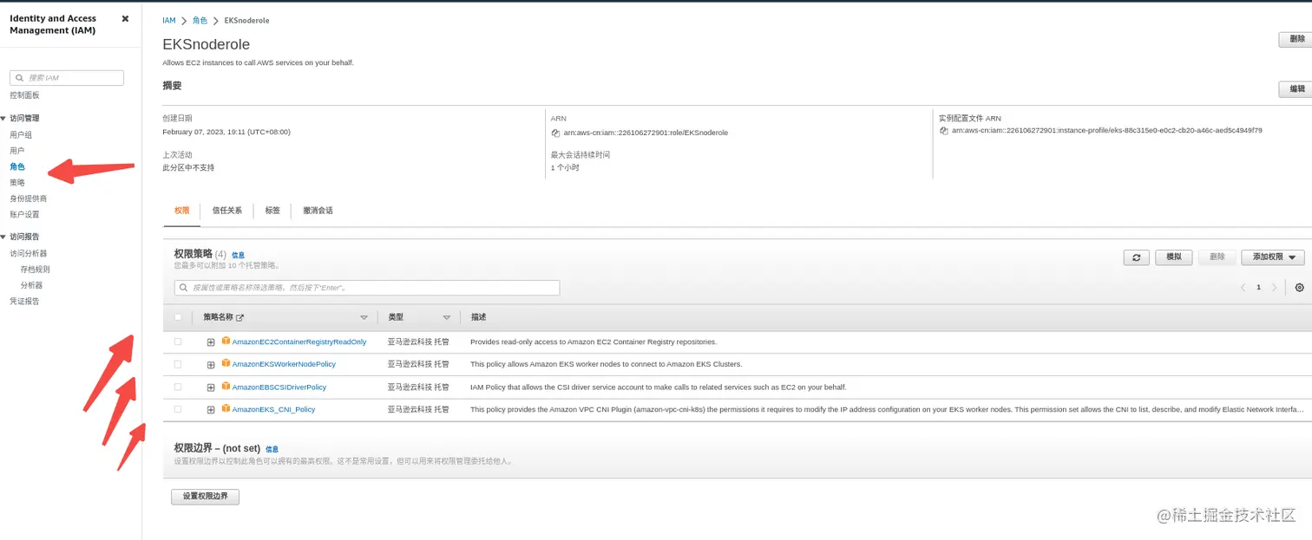Click the 编辑 button in summary
This screenshot has width=1312, height=540.
(1296, 89)
